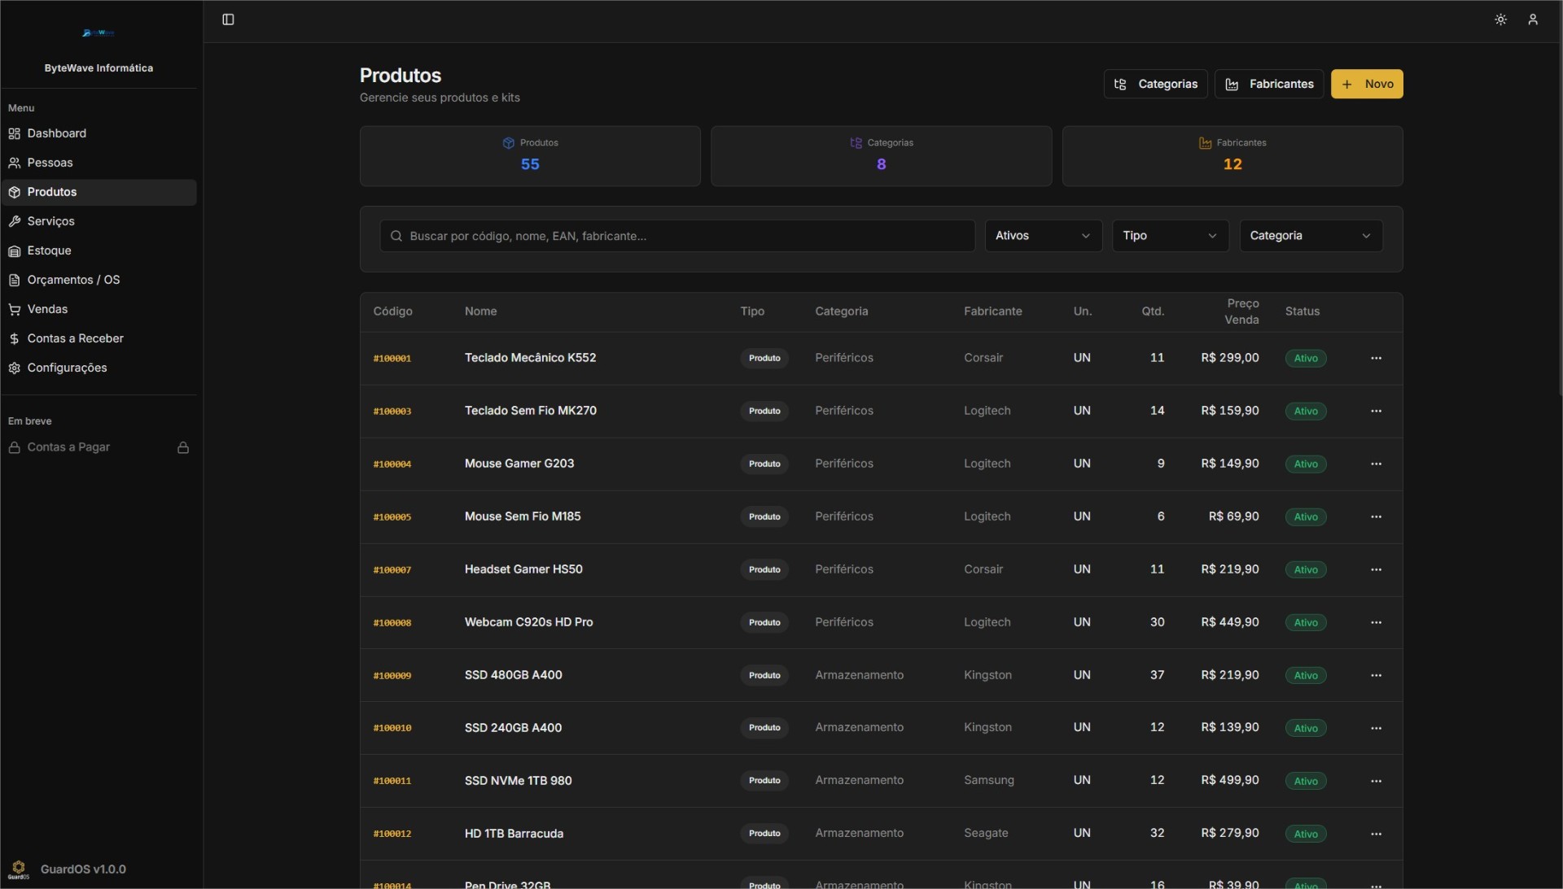Open the user profile icon
The image size is (1563, 889).
[x=1532, y=20]
